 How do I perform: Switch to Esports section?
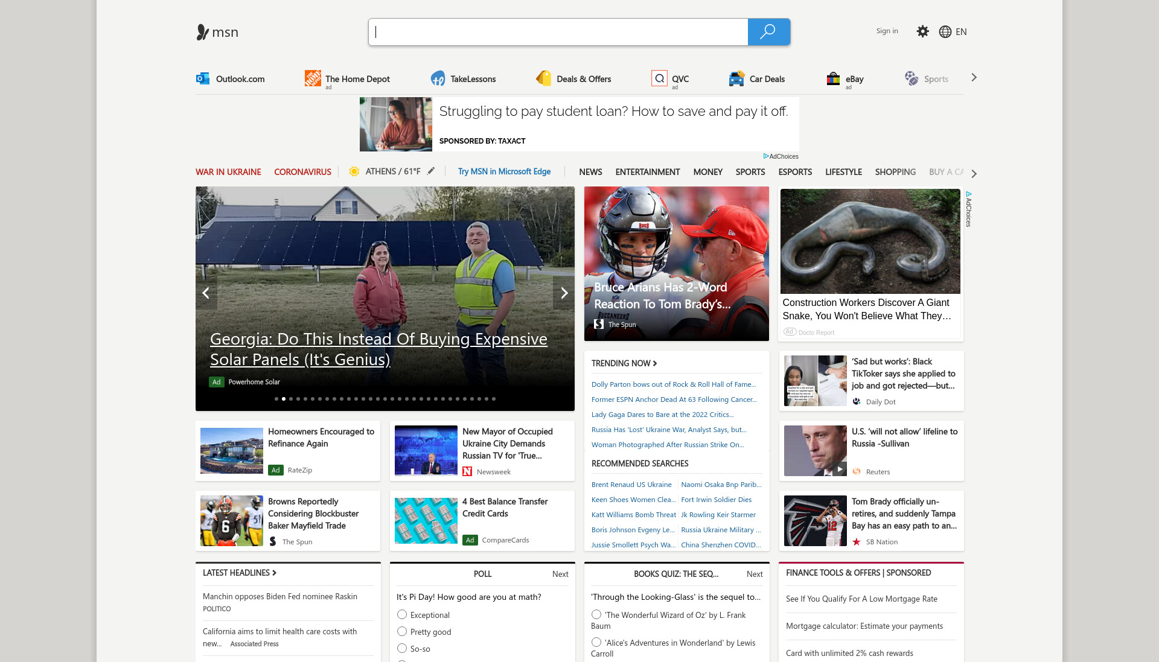coord(795,172)
